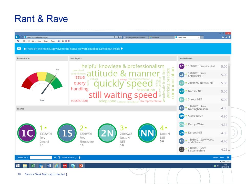Open the Tools menu
Viewport: 246px width, 184px height.
54,41
